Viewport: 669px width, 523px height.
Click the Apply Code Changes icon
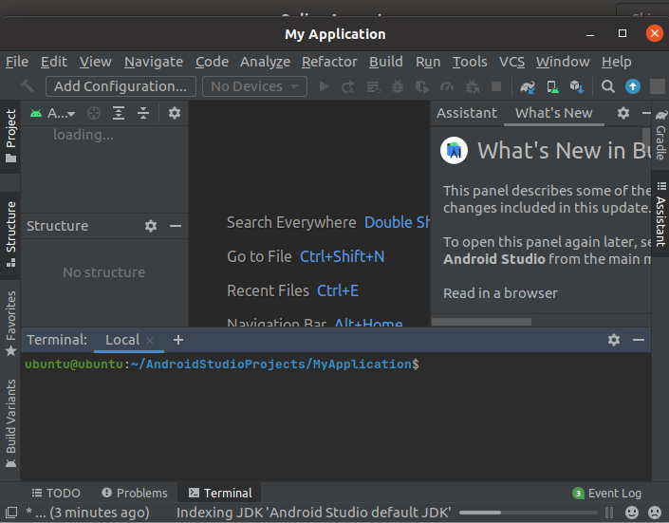373,86
